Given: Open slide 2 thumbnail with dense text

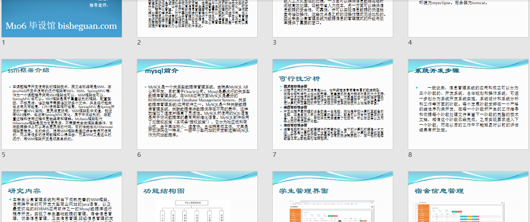Looking at the screenshot, I should click(198, 18).
